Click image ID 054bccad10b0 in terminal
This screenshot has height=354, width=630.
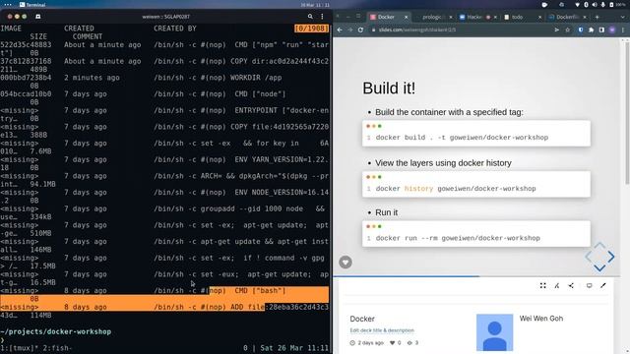pyautogui.click(x=26, y=94)
